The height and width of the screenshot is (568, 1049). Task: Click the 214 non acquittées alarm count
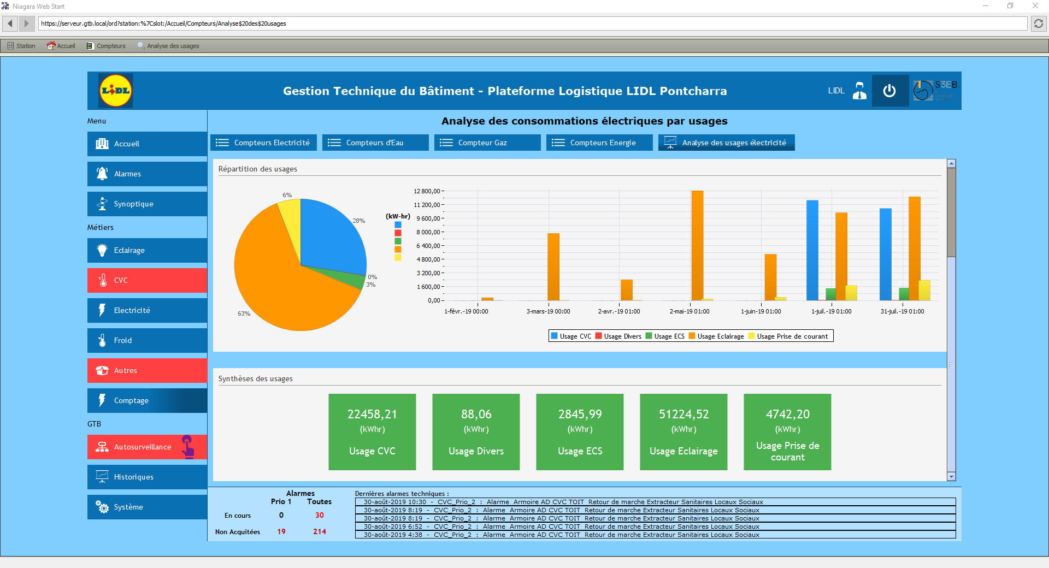[x=320, y=531]
